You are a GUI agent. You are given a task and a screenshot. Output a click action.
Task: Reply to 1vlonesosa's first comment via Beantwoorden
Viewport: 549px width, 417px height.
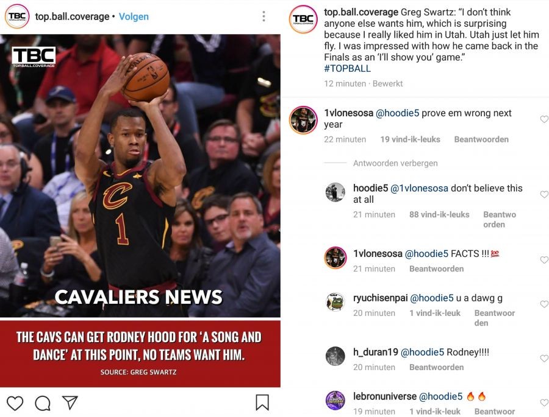pos(481,139)
